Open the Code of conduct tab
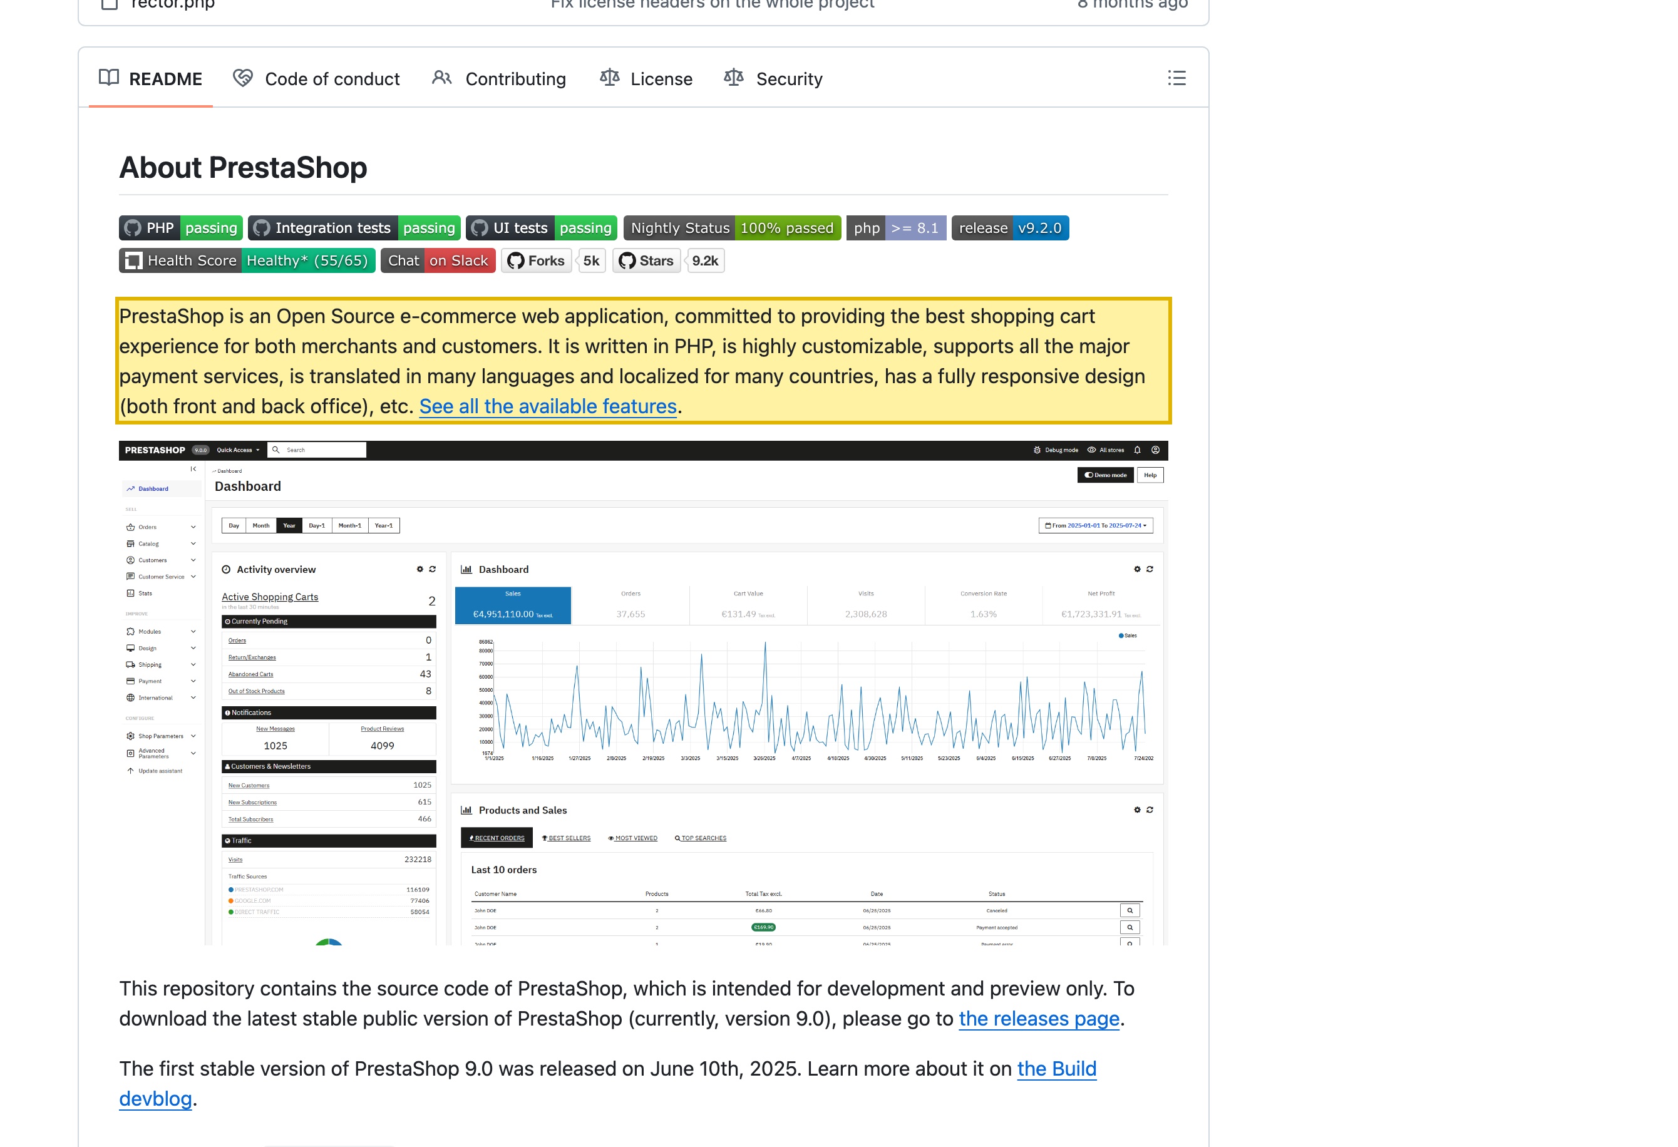This screenshot has height=1147, width=1678. [x=316, y=79]
